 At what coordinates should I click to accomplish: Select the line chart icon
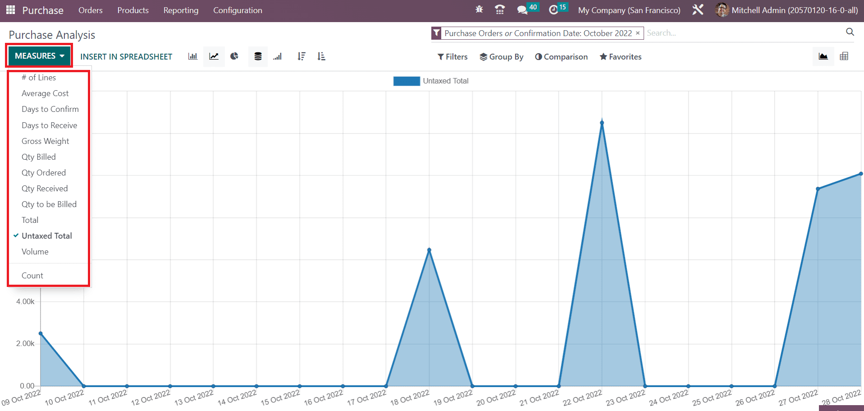[x=214, y=56]
